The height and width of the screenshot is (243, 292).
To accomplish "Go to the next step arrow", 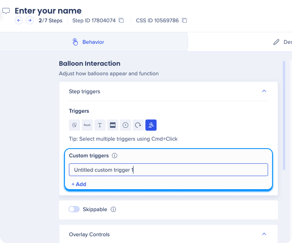I will (x=29, y=20).
